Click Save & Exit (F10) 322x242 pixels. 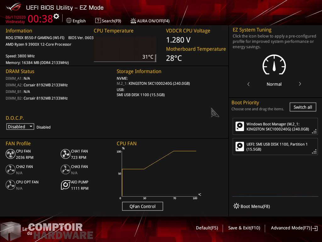244,228
